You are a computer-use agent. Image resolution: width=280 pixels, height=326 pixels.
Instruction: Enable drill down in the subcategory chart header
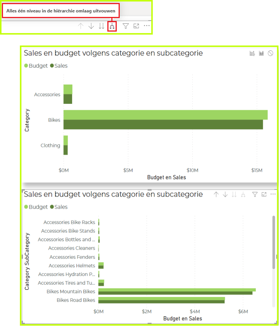coord(225,195)
